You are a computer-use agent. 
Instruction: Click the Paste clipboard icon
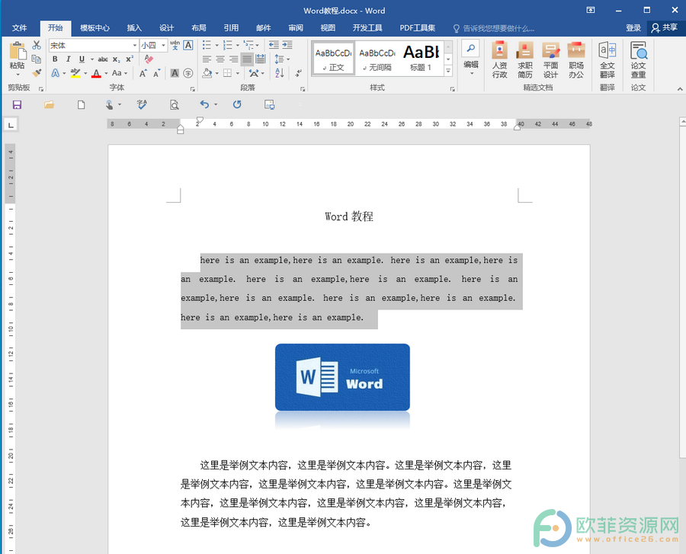(x=17, y=51)
